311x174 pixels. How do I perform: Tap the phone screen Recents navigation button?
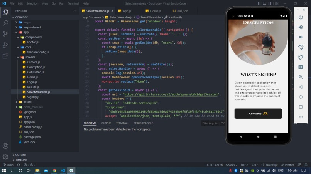tap(275, 136)
